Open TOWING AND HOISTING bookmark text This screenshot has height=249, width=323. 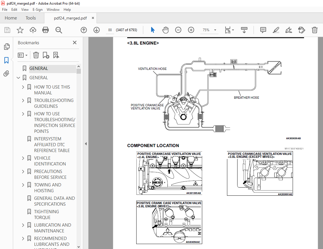pyautogui.click(x=48, y=188)
